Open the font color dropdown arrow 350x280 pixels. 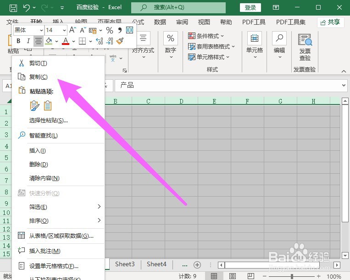[x=73, y=41]
